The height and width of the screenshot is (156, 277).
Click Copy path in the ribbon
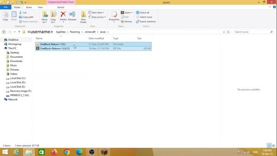tap(26, 17)
